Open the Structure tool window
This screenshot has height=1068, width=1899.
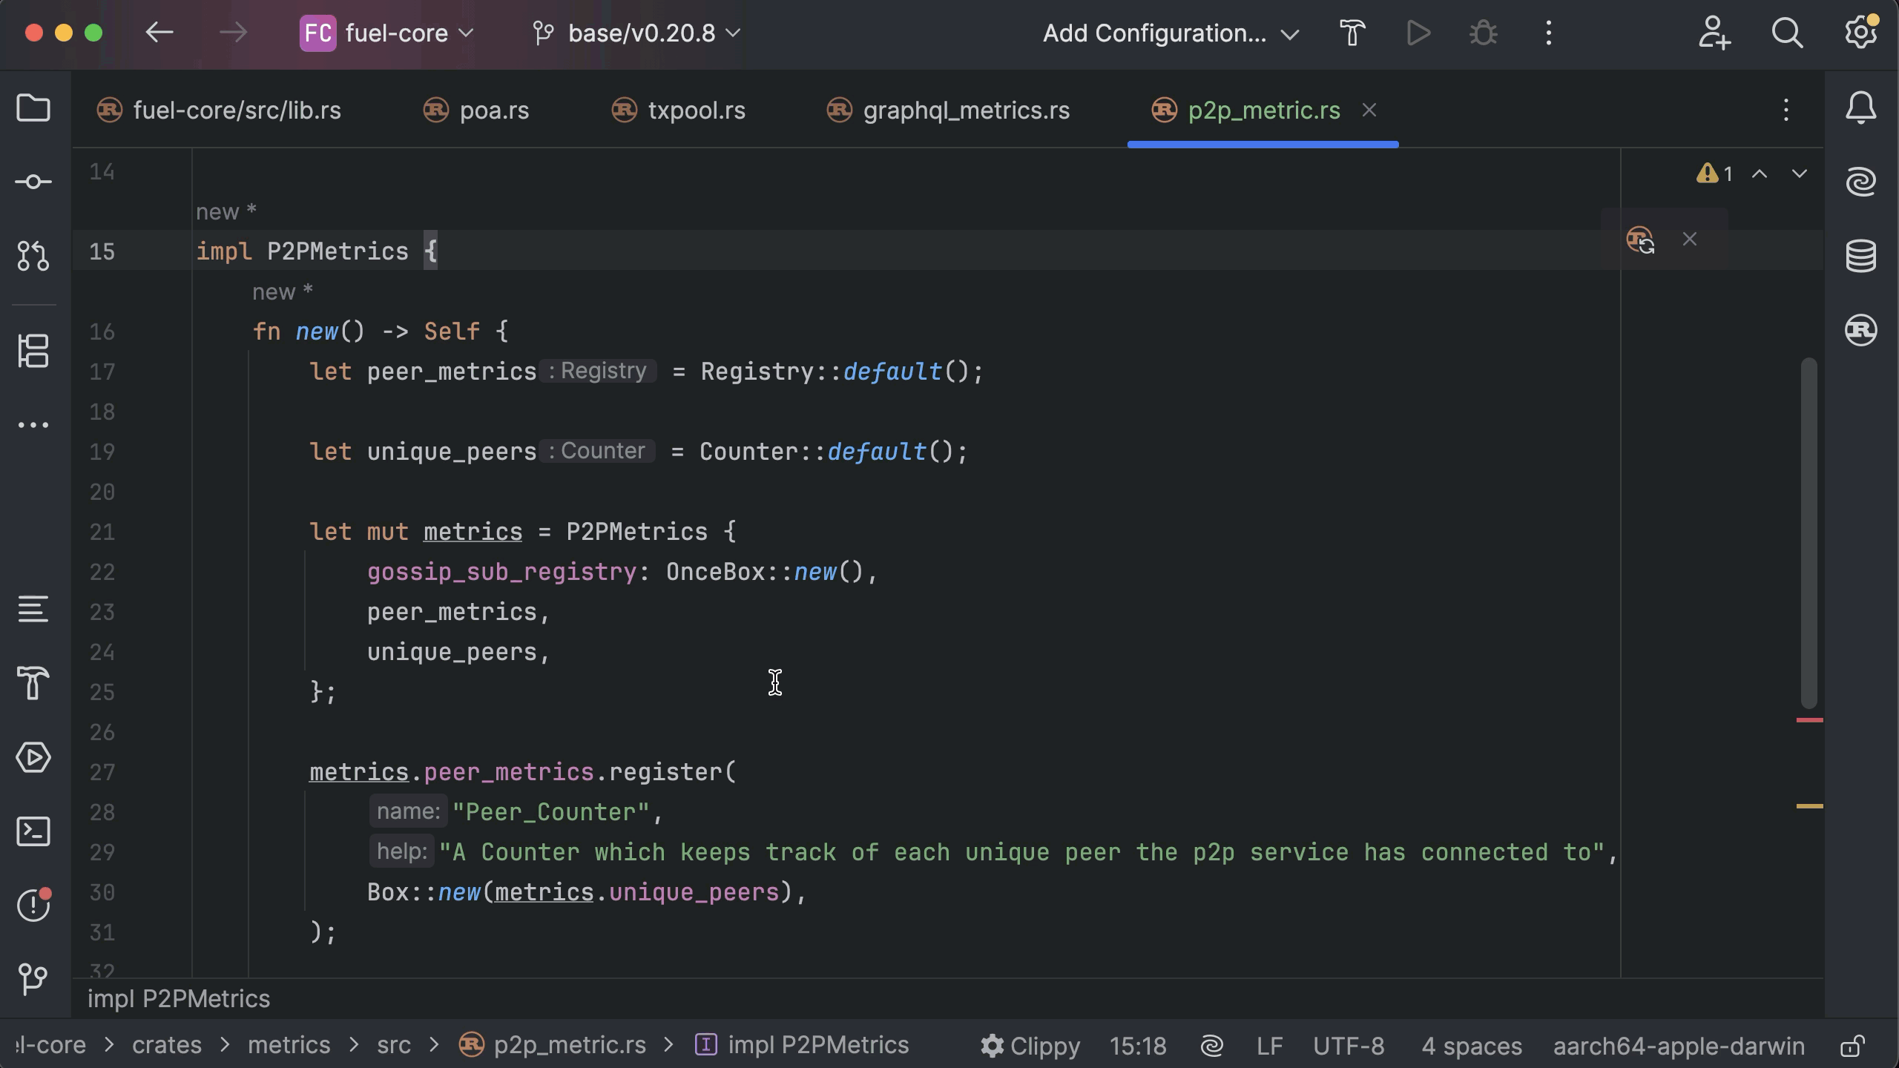(33, 351)
